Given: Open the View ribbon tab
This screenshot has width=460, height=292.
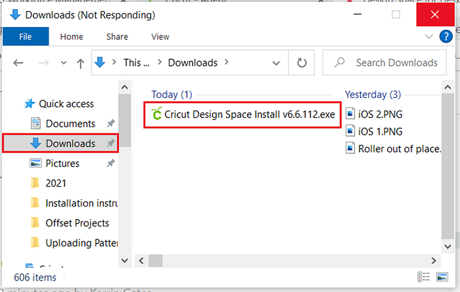Looking at the screenshot, I should 160,37.
